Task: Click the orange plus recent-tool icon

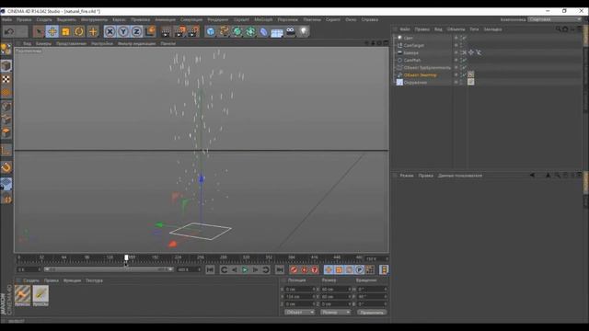Action: tap(93, 31)
